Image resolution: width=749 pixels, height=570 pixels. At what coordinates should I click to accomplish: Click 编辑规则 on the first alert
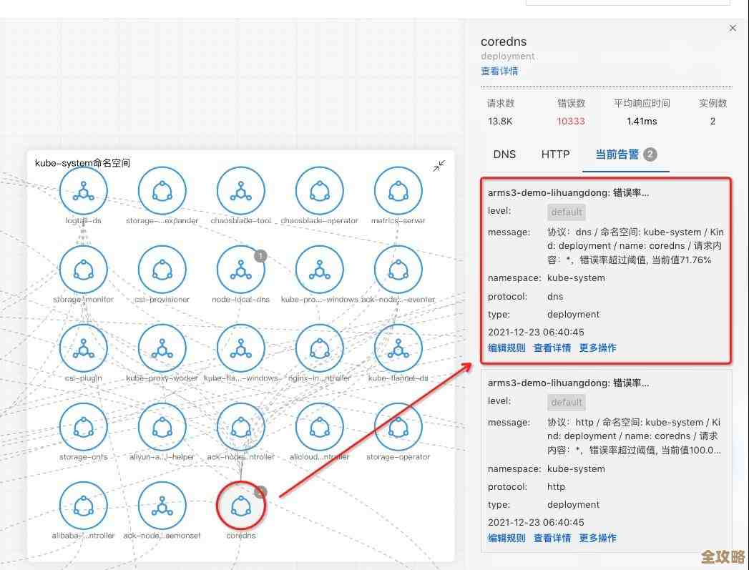click(x=506, y=348)
